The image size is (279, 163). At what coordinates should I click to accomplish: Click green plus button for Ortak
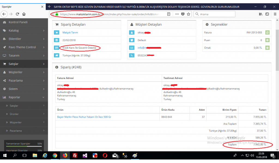pos(267,48)
